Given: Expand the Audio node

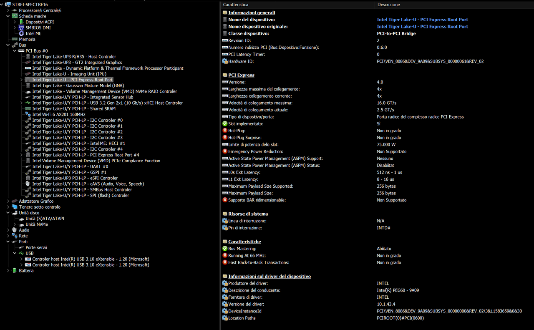Looking at the screenshot, I should click(x=8, y=230).
